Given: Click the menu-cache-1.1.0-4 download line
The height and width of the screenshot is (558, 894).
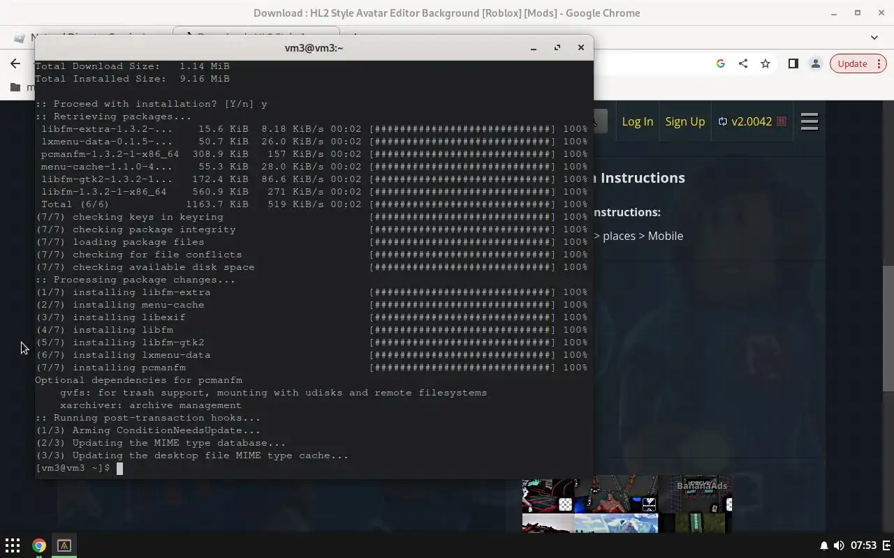Looking at the screenshot, I should [314, 167].
